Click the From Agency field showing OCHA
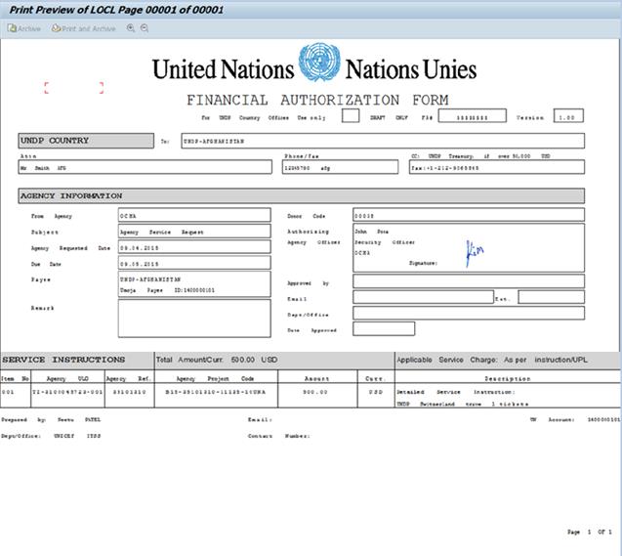 click(x=193, y=215)
